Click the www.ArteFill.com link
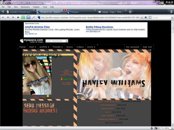 tap(31, 34)
